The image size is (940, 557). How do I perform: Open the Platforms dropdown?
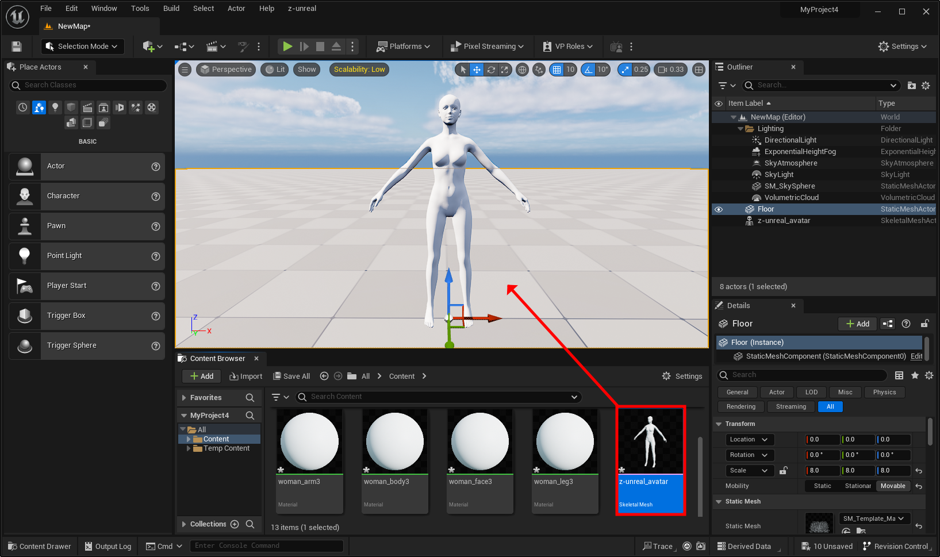403,47
